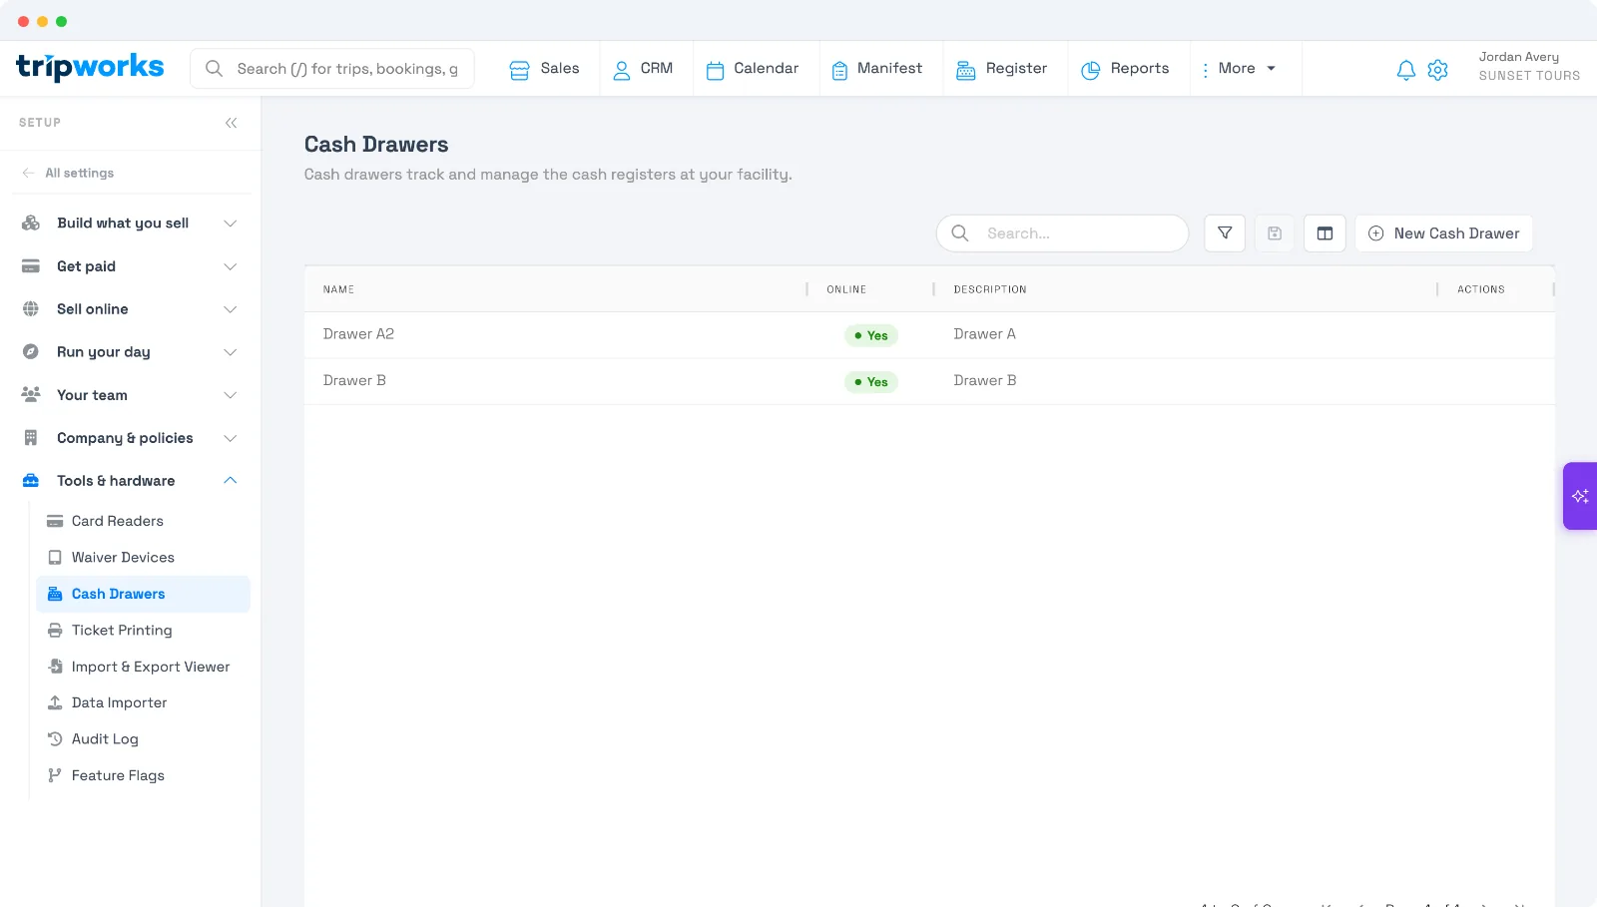The image size is (1597, 907).
Task: Sort by the NAME column header
Action: [338, 289]
